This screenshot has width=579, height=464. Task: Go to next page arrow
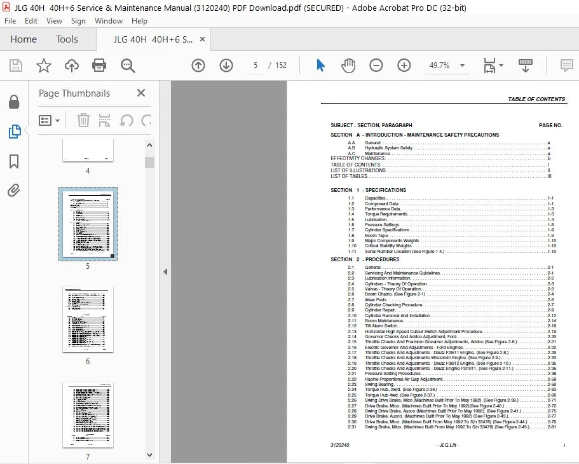[226, 65]
